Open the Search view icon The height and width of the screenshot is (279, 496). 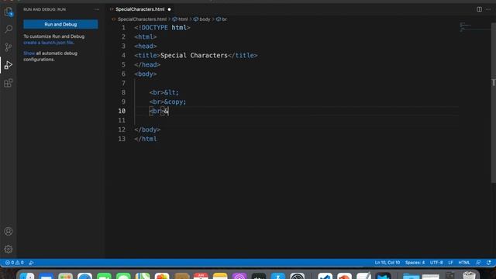tap(9, 29)
